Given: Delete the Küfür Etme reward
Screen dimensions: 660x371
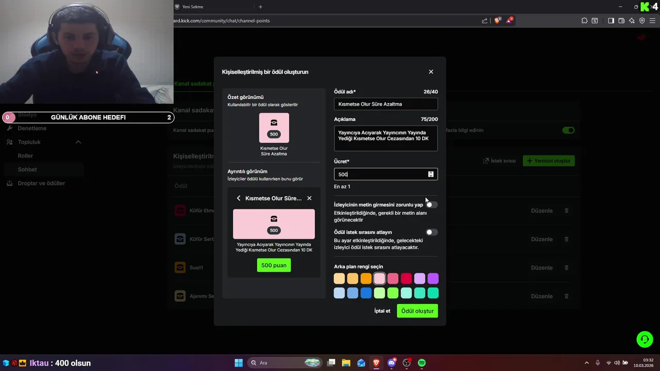Looking at the screenshot, I should [567, 211].
